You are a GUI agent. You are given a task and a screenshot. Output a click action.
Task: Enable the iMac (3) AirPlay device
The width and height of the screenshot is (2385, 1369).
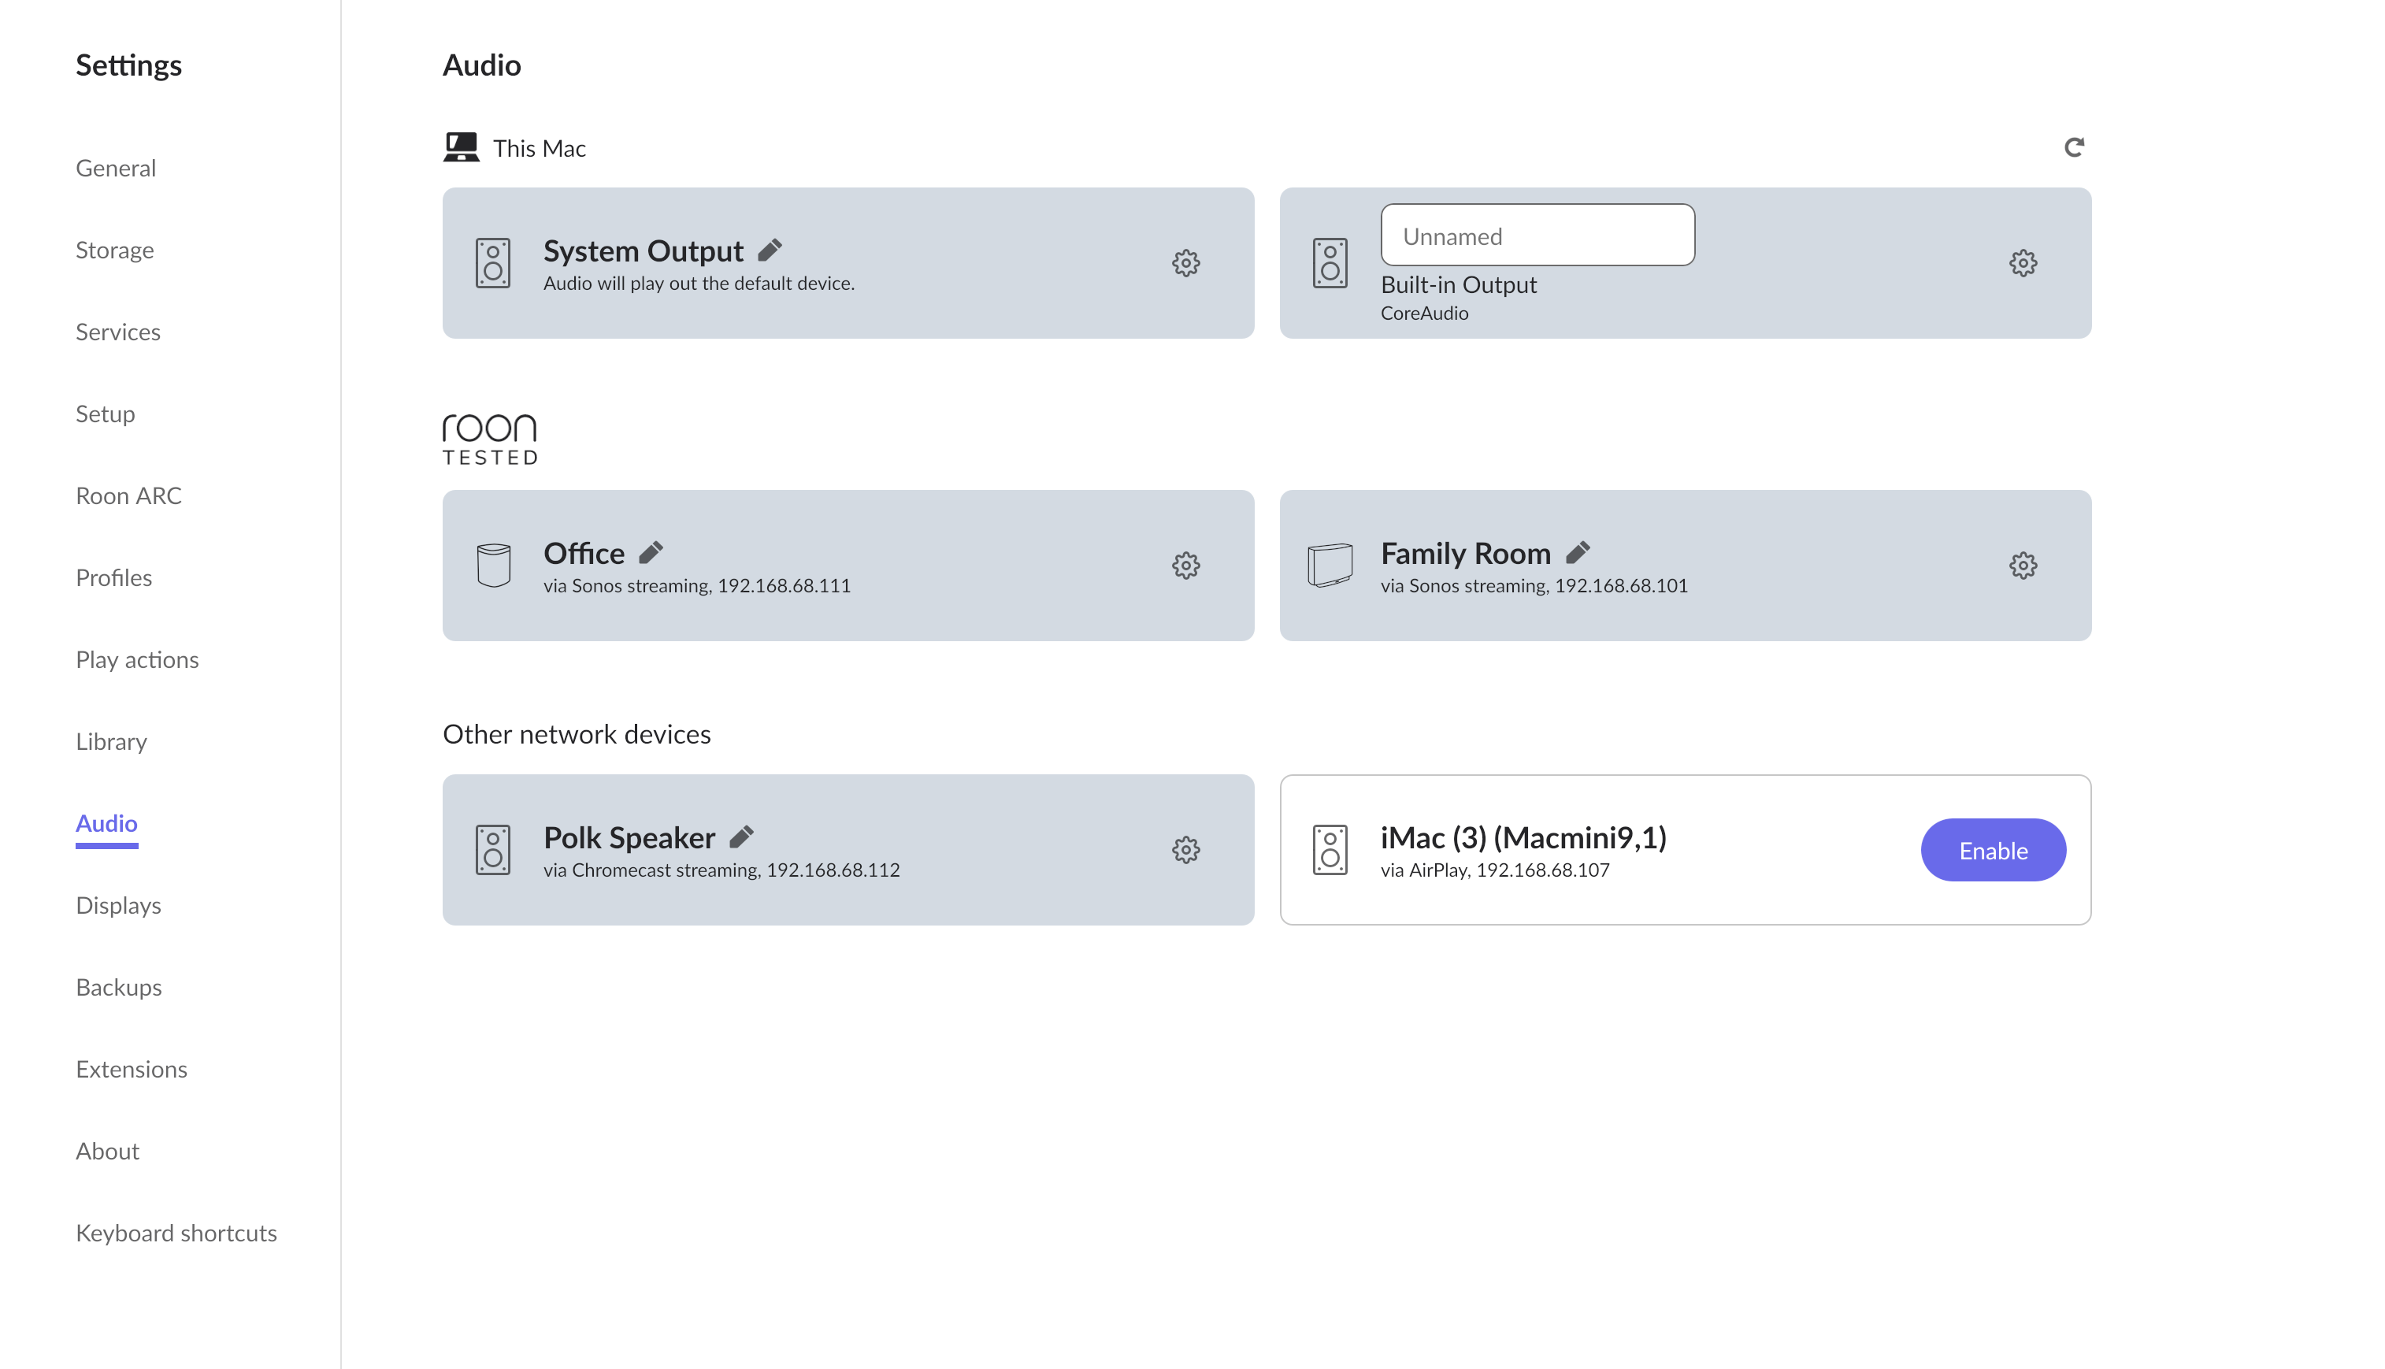pyautogui.click(x=1993, y=850)
